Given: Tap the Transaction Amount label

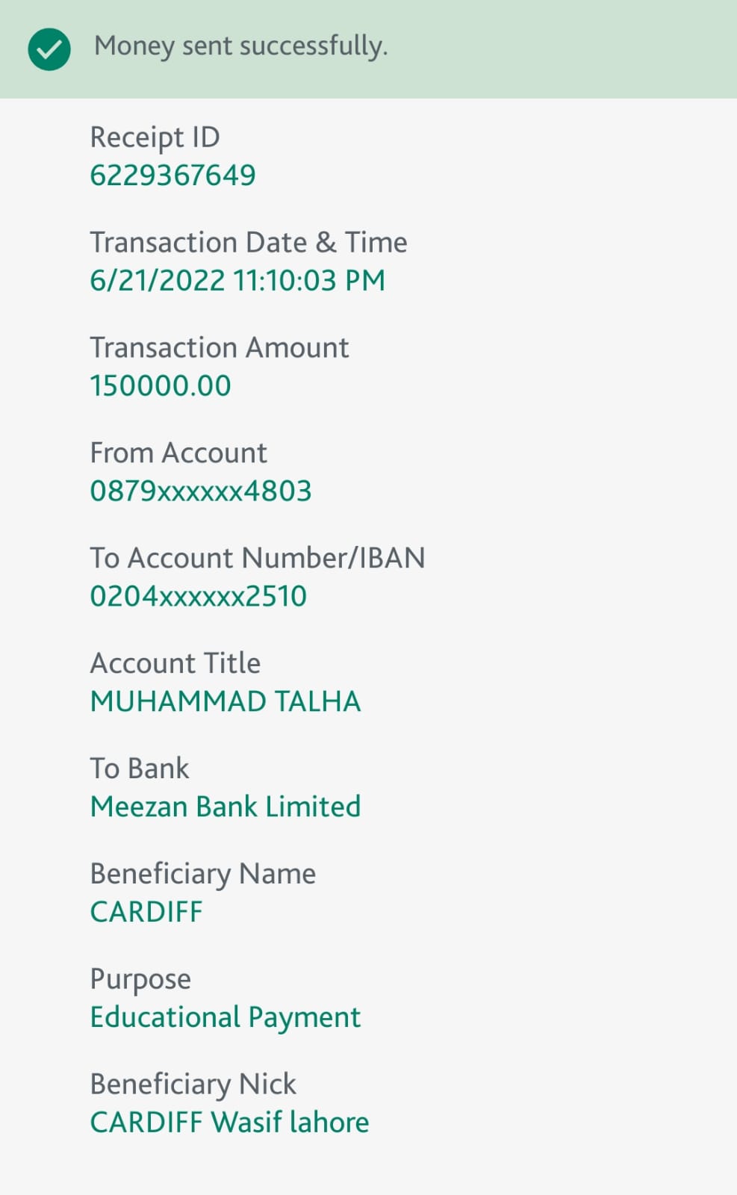Looking at the screenshot, I should 219,348.
